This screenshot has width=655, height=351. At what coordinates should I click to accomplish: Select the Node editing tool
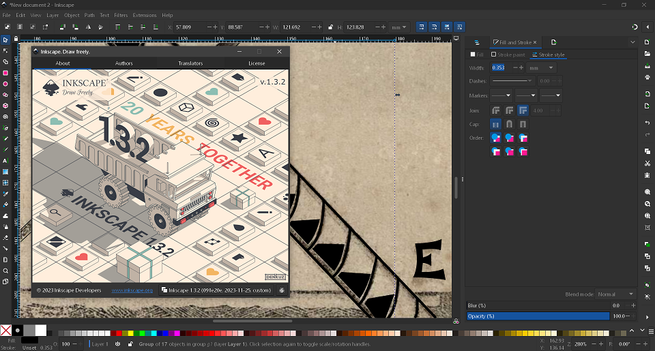pos(5,51)
